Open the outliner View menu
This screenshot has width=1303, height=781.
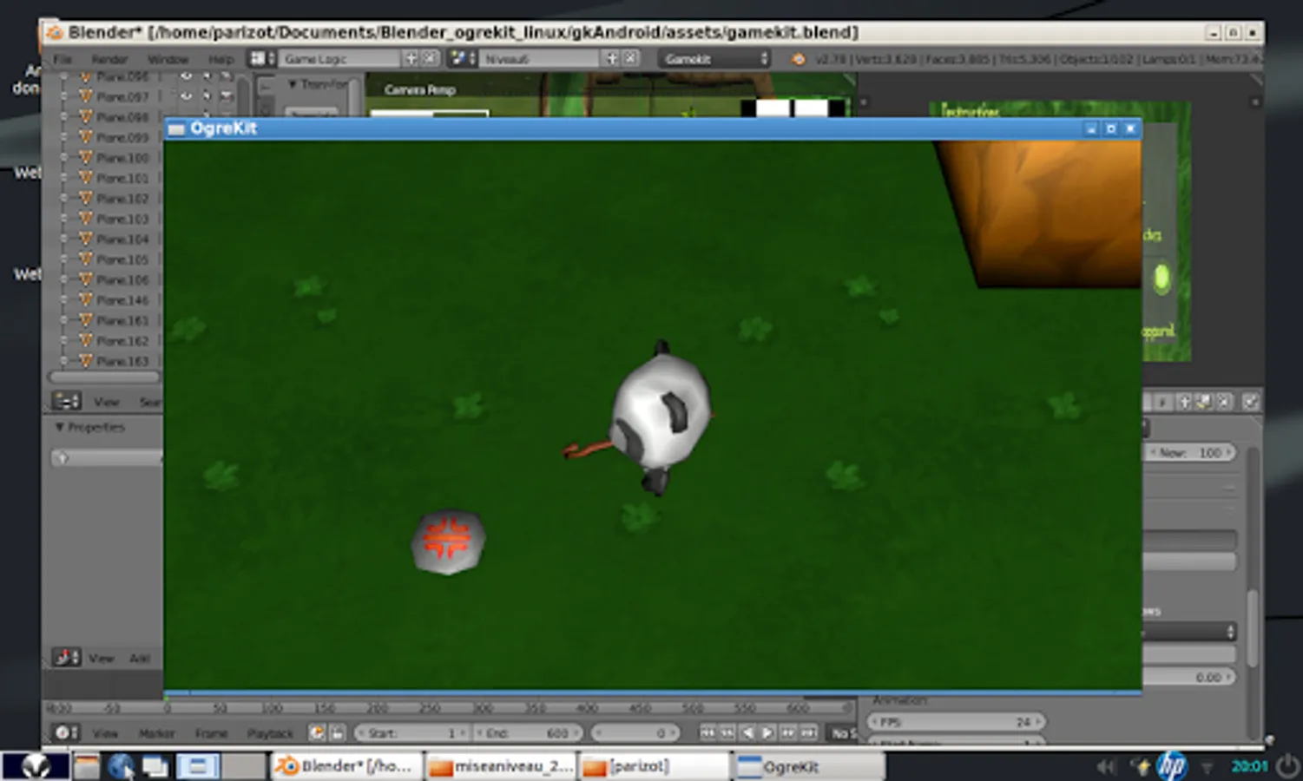(x=106, y=402)
